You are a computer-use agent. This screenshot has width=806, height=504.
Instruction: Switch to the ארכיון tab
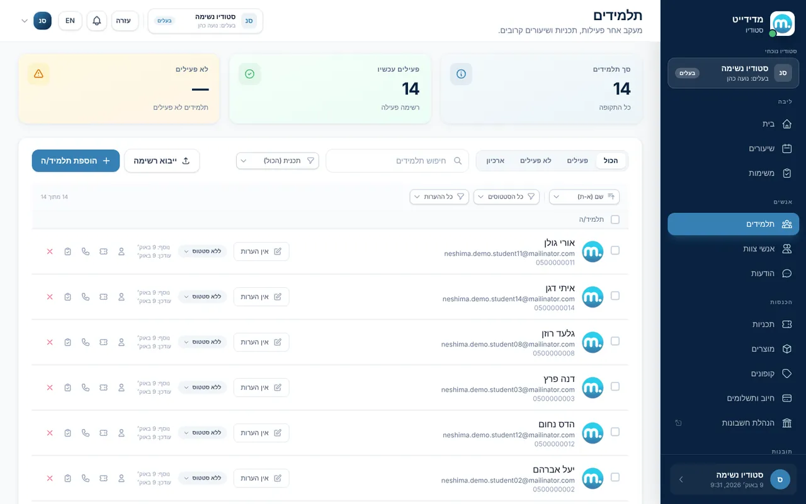(496, 161)
